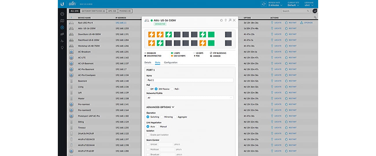Click Locate for the 3d 13h 18m uptime row
376x156 pixels.
(x=276, y=23)
